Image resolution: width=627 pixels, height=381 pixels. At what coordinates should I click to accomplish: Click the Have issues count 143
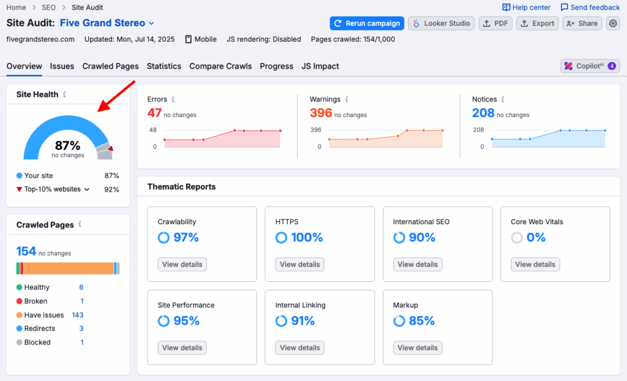(x=78, y=315)
